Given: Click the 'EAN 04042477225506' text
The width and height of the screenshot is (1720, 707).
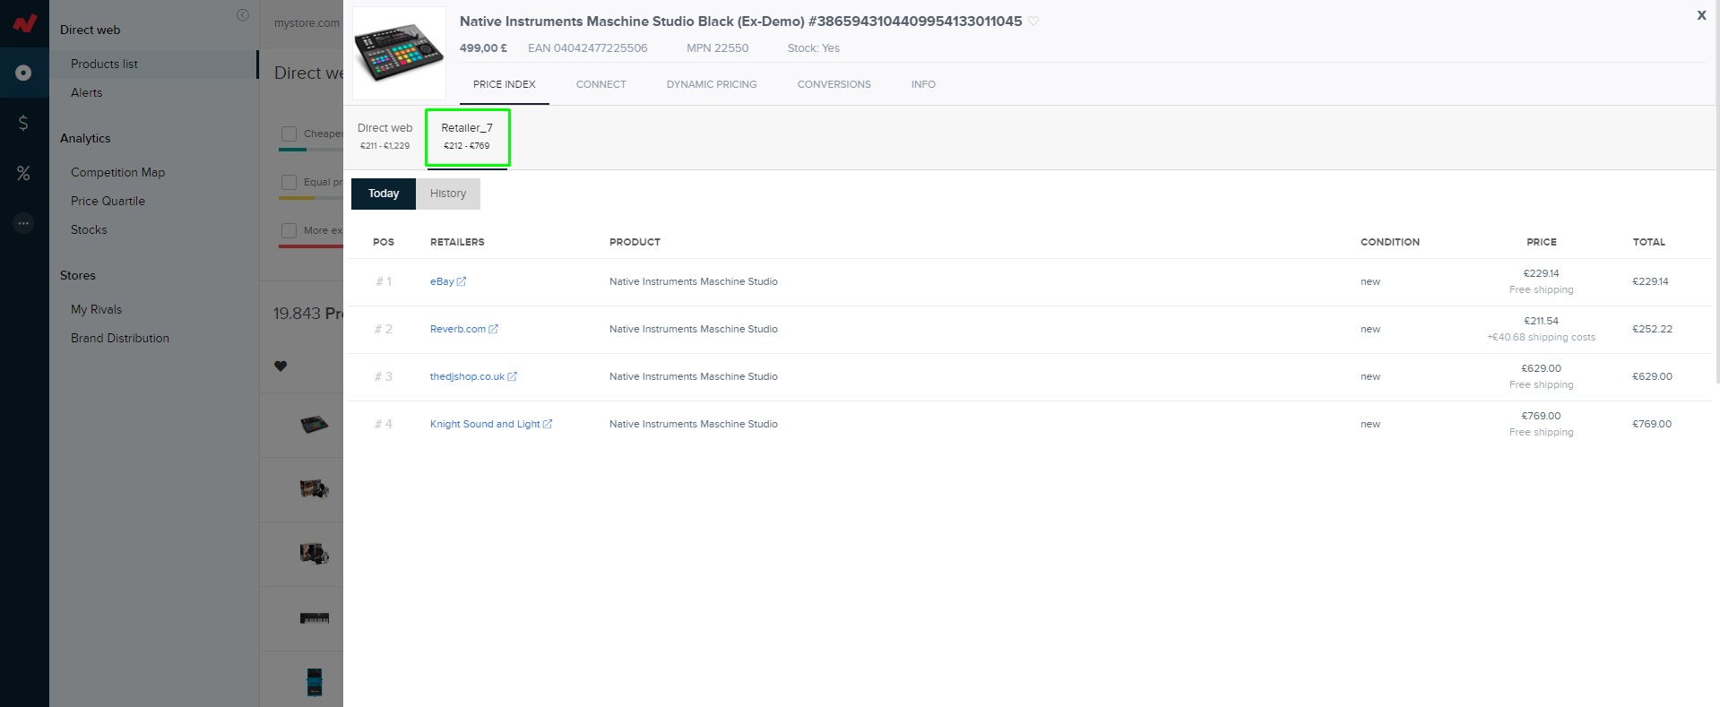Looking at the screenshot, I should point(588,48).
